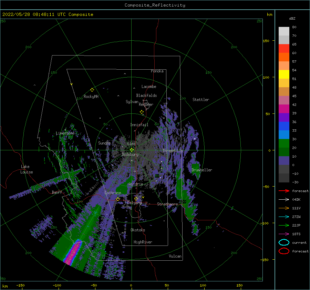The width and height of the screenshot is (310, 290).
Task: Click the Cochrane label
Action: [113, 193]
